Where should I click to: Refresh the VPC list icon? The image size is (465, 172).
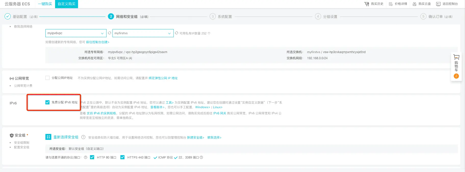(109, 33)
